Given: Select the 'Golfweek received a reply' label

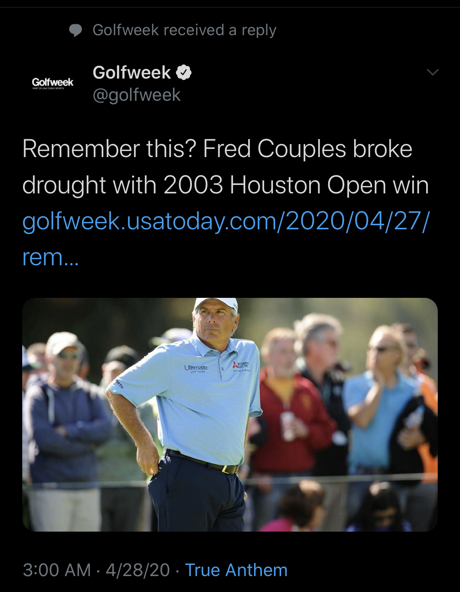Looking at the screenshot, I should coord(184,30).
